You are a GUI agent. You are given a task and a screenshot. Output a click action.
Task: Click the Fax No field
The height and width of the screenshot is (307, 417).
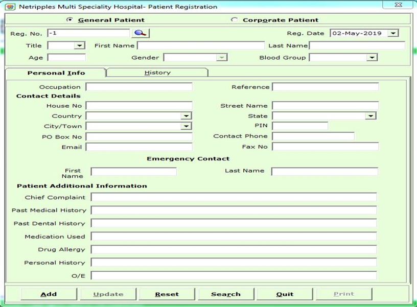click(x=326, y=147)
